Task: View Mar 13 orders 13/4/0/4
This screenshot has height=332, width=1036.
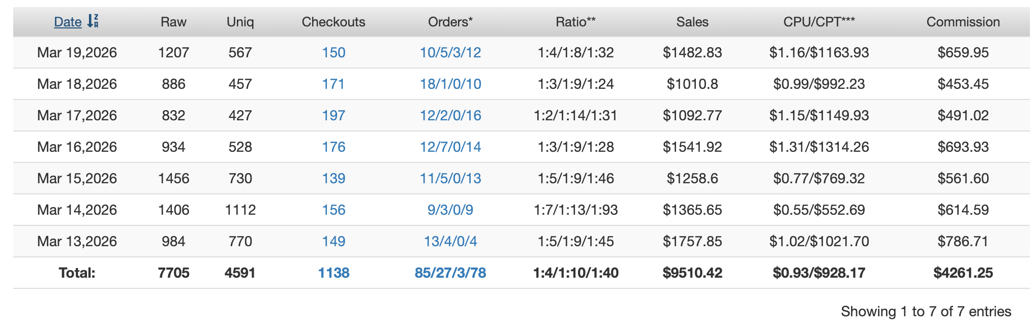Action: coord(450,242)
